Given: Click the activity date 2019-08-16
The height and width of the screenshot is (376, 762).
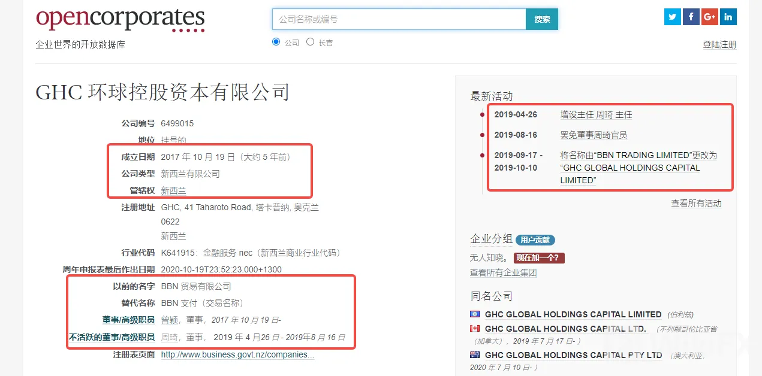Looking at the screenshot, I should click(x=516, y=135).
